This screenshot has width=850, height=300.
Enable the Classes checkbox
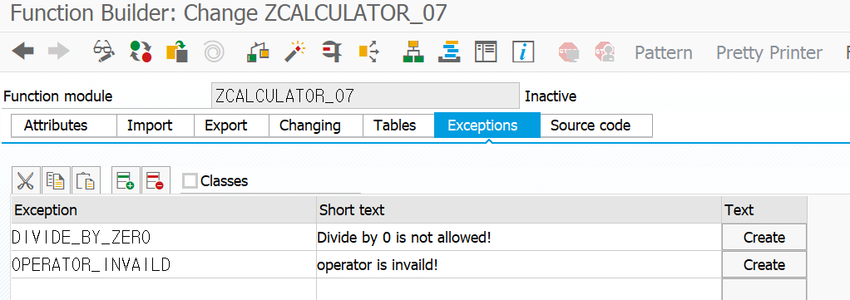point(190,181)
